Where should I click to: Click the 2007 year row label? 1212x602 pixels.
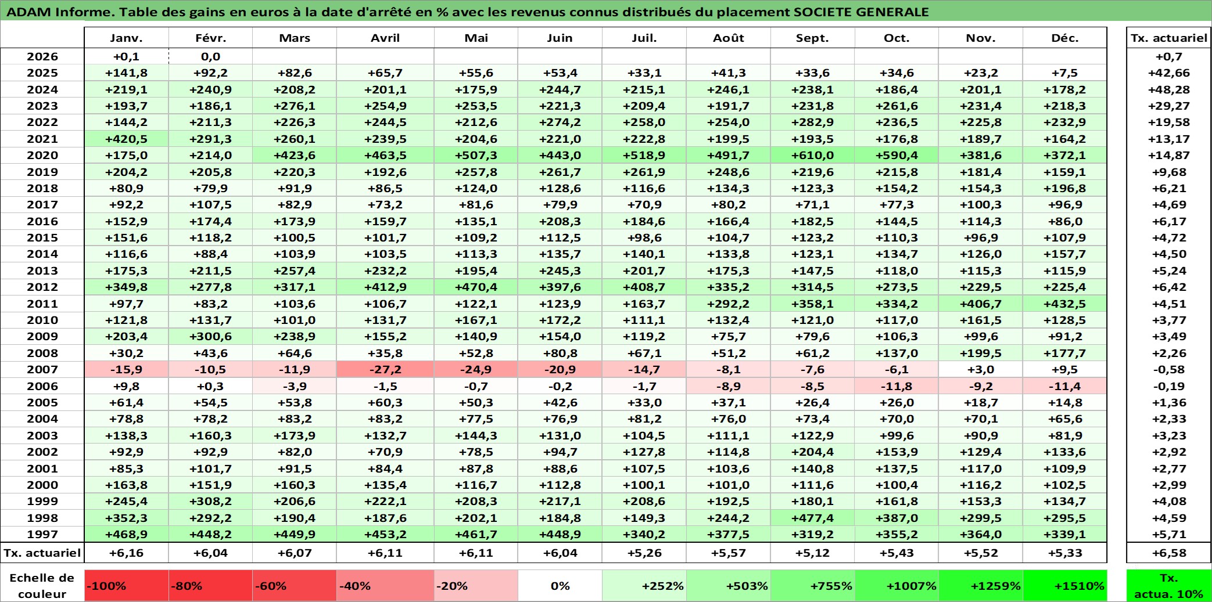click(x=42, y=369)
